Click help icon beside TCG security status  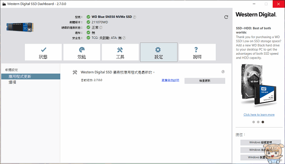(124, 38)
